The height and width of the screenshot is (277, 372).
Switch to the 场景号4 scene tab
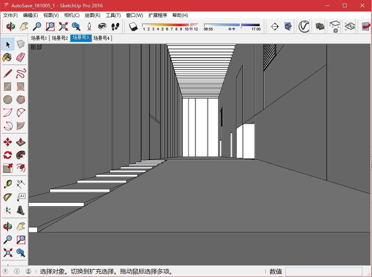(x=101, y=38)
